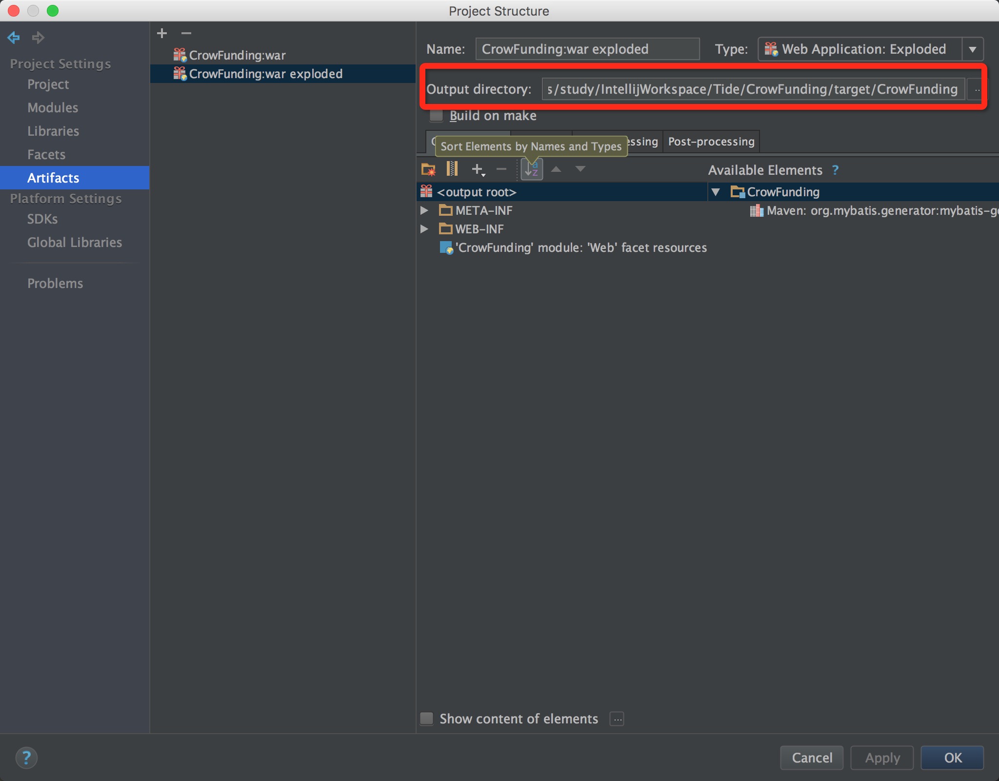Click the output directory browse button
The height and width of the screenshot is (781, 999).
pyautogui.click(x=977, y=89)
